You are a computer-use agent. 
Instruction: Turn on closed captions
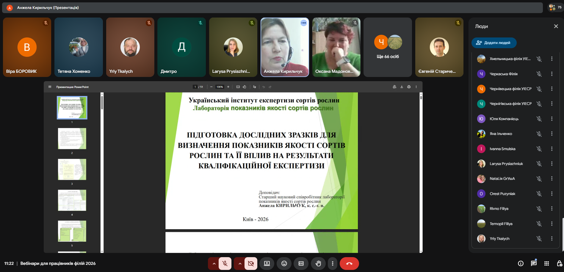click(x=301, y=263)
